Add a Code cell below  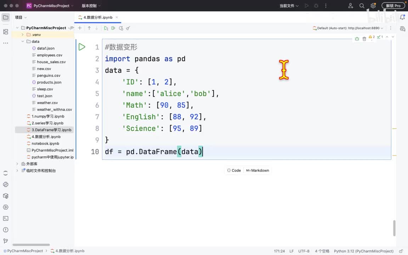click(x=234, y=170)
